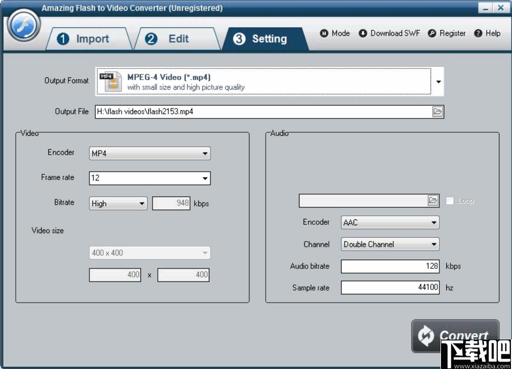Browse for output file folder icon
This screenshot has width=512, height=369.
pos(437,112)
